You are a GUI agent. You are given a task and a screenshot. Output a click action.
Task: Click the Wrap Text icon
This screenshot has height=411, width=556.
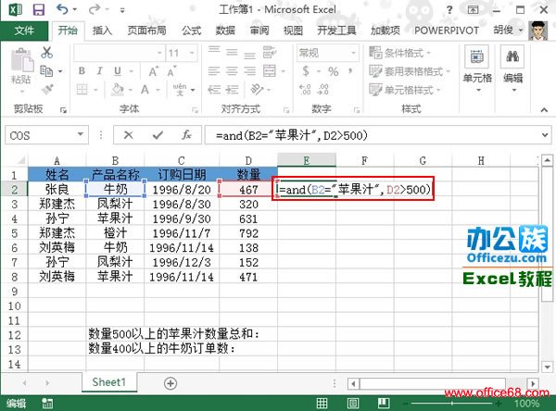click(x=270, y=53)
